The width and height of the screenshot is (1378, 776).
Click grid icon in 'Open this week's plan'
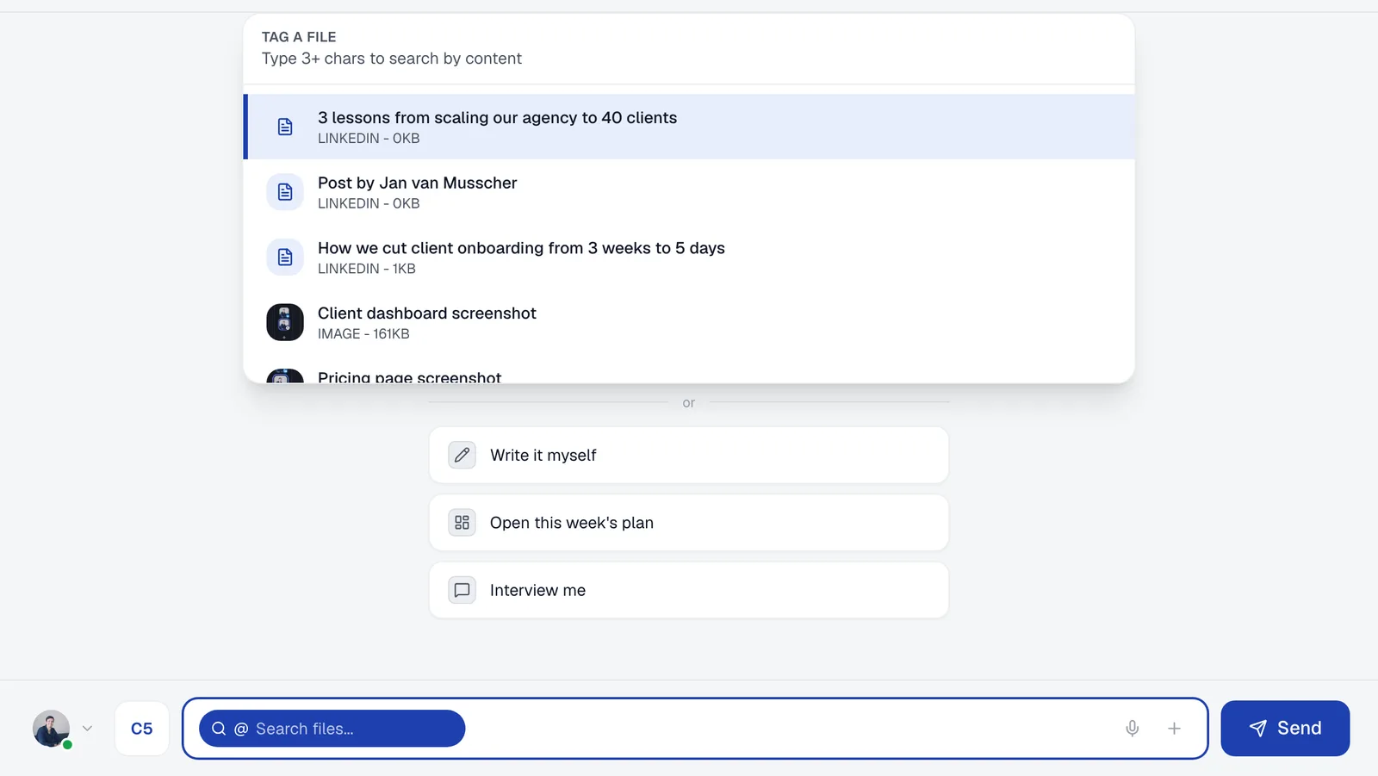coord(462,523)
